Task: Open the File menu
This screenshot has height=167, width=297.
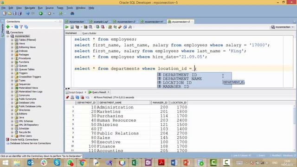Action: click(x=3, y=8)
